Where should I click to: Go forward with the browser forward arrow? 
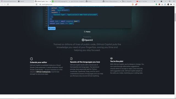pos(5,4)
